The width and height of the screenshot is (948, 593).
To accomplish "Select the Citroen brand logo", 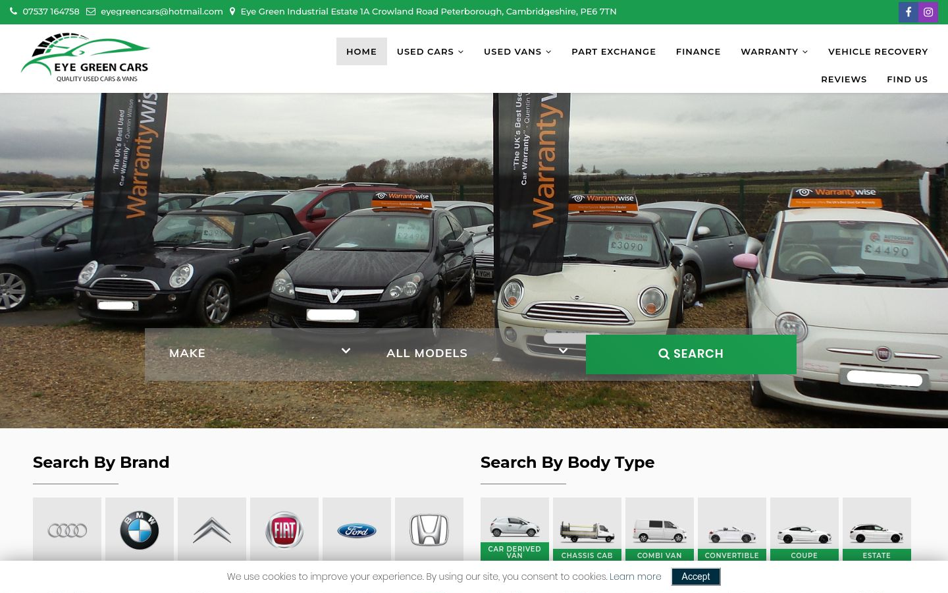I will tap(212, 530).
